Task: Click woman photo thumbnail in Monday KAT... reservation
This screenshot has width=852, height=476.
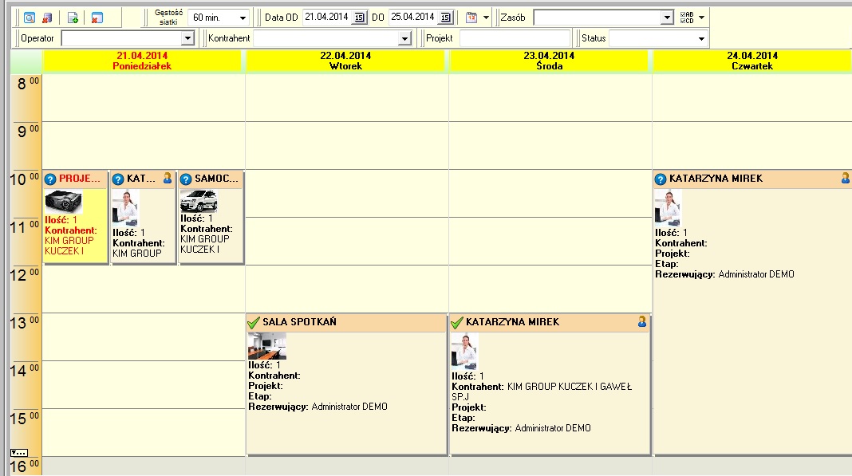Action: point(125,207)
